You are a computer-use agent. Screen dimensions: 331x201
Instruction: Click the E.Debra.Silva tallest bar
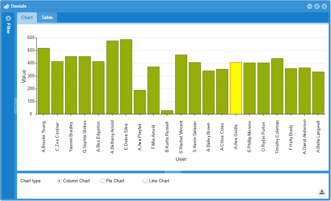(126, 77)
